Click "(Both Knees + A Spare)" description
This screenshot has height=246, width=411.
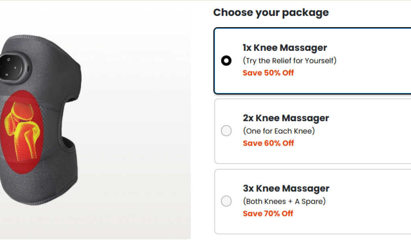(x=284, y=201)
